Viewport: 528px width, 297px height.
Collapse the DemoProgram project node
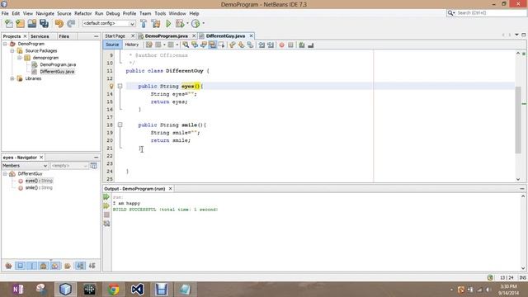click(x=5, y=44)
